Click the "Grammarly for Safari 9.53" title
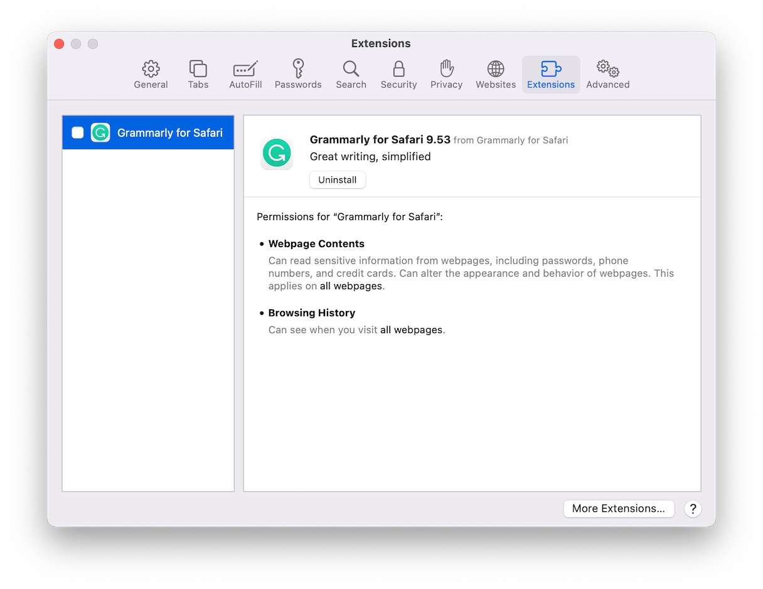This screenshot has height=589, width=763. click(x=380, y=140)
